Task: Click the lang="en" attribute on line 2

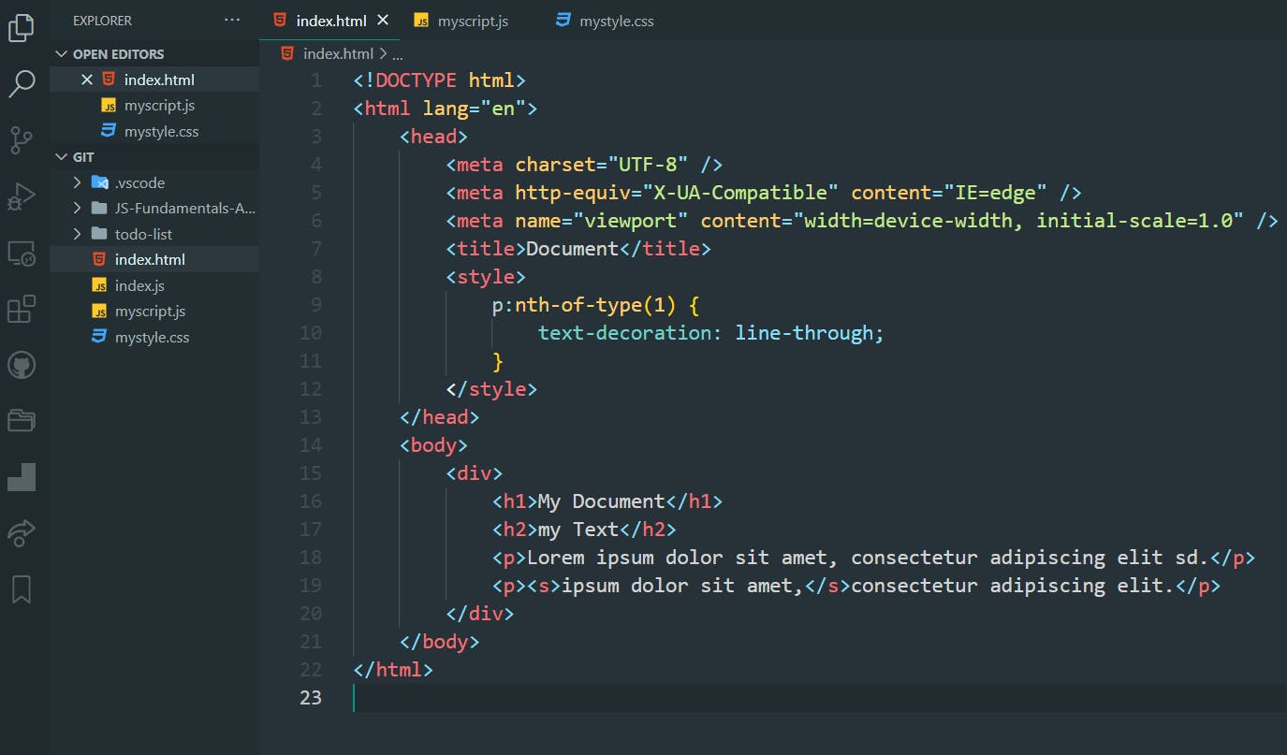Action: point(475,109)
